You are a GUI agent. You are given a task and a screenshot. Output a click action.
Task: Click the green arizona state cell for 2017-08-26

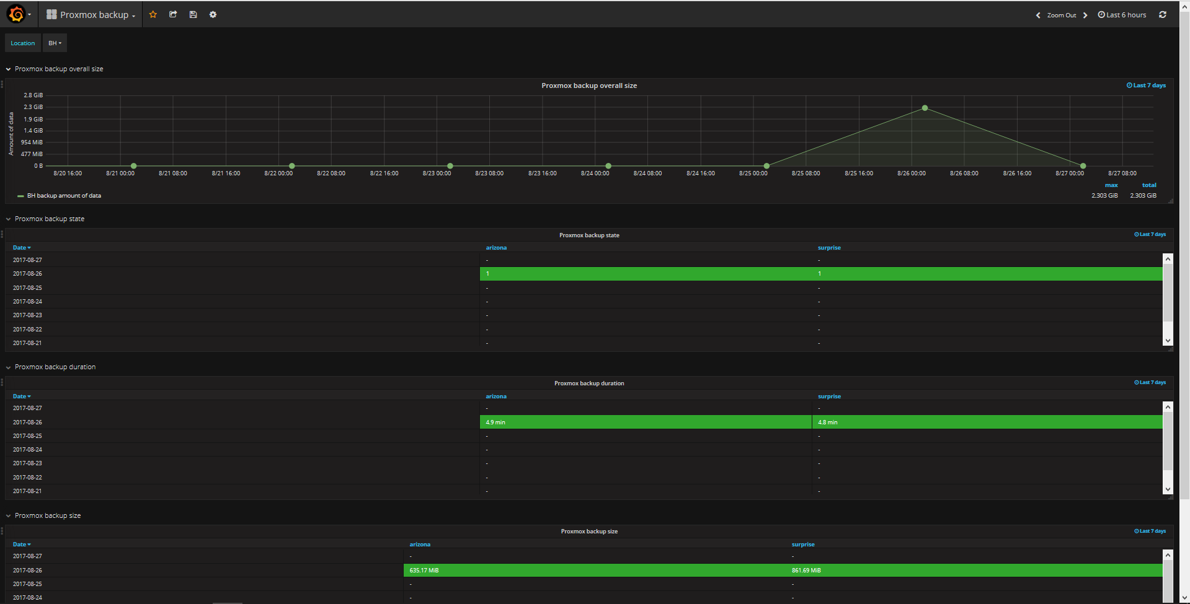click(646, 274)
